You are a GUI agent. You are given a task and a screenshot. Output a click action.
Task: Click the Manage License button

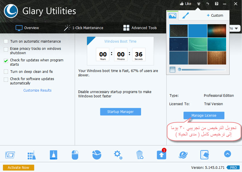(204, 116)
